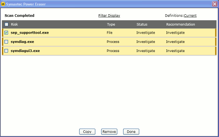
Task: Click the Risk column header
Action: 14,24
